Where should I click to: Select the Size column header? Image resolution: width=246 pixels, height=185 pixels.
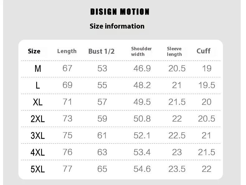click(34, 51)
